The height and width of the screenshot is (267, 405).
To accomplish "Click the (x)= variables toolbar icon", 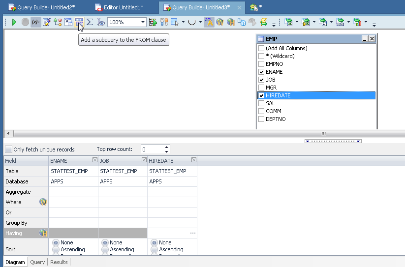I will pos(35,22).
